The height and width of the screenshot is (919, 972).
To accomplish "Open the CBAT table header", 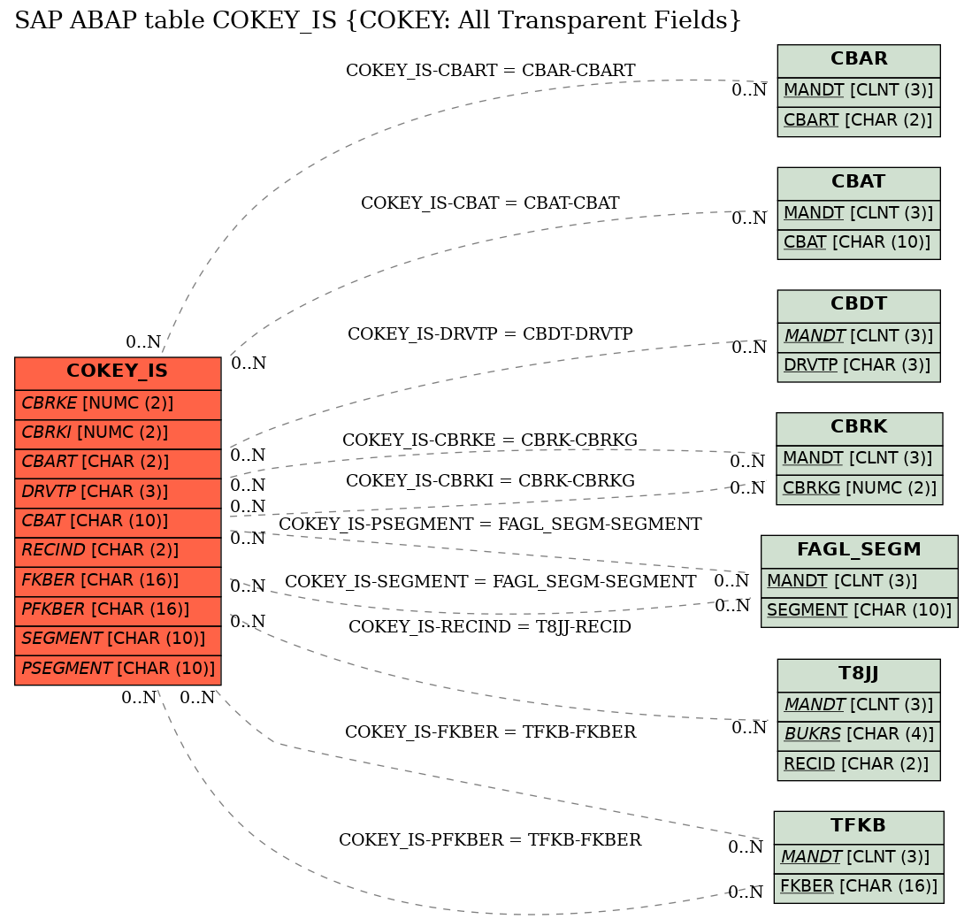I will click(x=859, y=184).
